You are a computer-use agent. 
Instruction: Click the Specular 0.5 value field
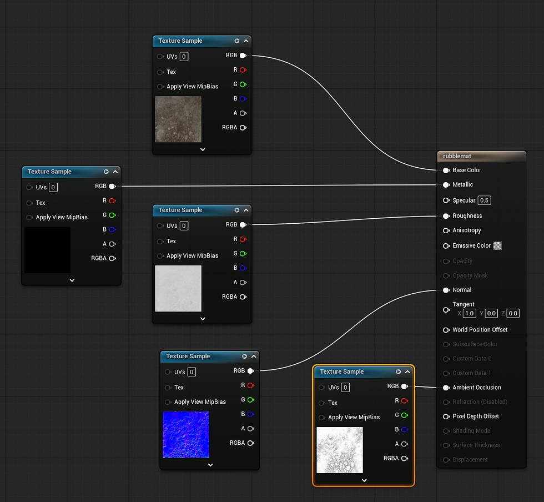coord(484,200)
